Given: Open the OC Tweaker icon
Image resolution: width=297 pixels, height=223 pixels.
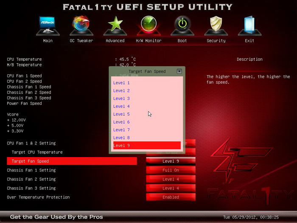Looking at the screenshot, I should 81,26.
